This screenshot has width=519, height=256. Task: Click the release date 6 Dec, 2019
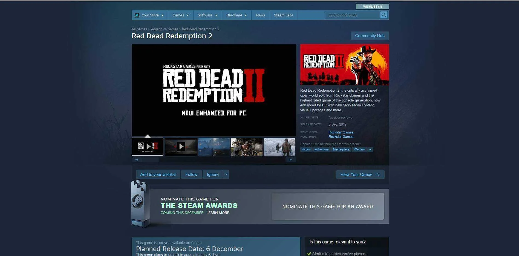click(338, 124)
